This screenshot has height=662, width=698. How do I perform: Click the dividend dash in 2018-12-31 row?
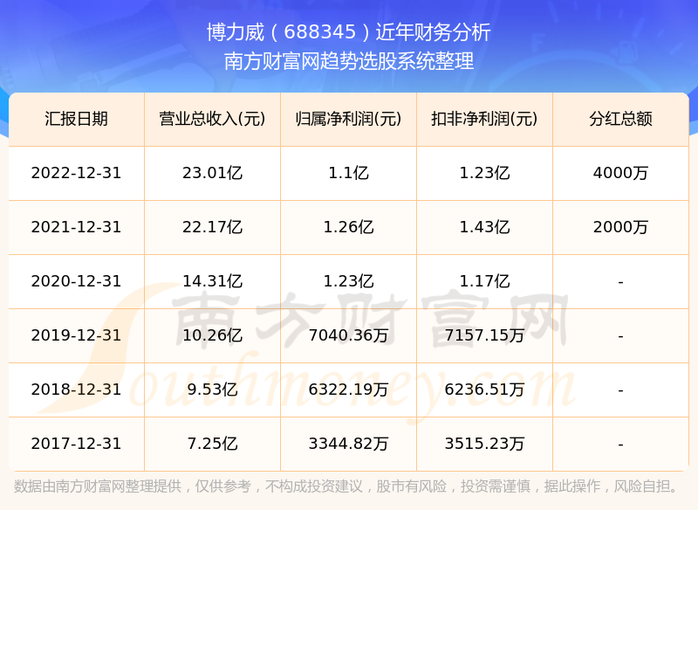point(620,390)
